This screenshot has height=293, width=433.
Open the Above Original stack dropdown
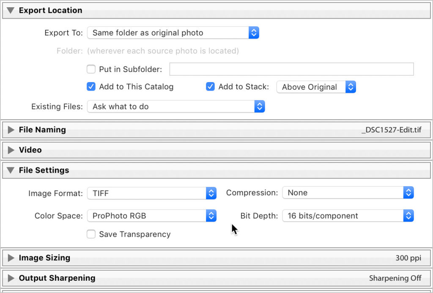click(316, 87)
